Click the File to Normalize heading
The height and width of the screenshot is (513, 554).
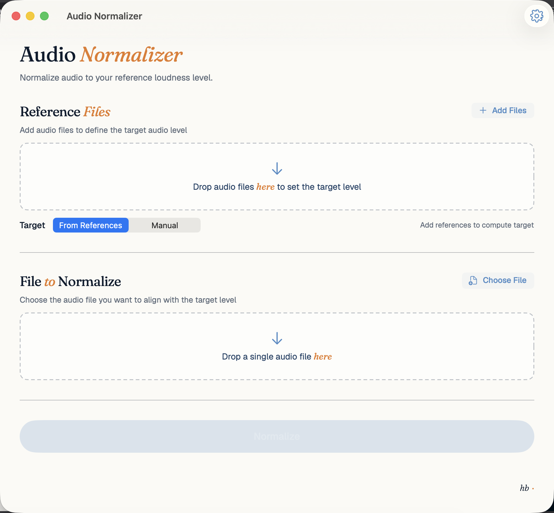[70, 281]
